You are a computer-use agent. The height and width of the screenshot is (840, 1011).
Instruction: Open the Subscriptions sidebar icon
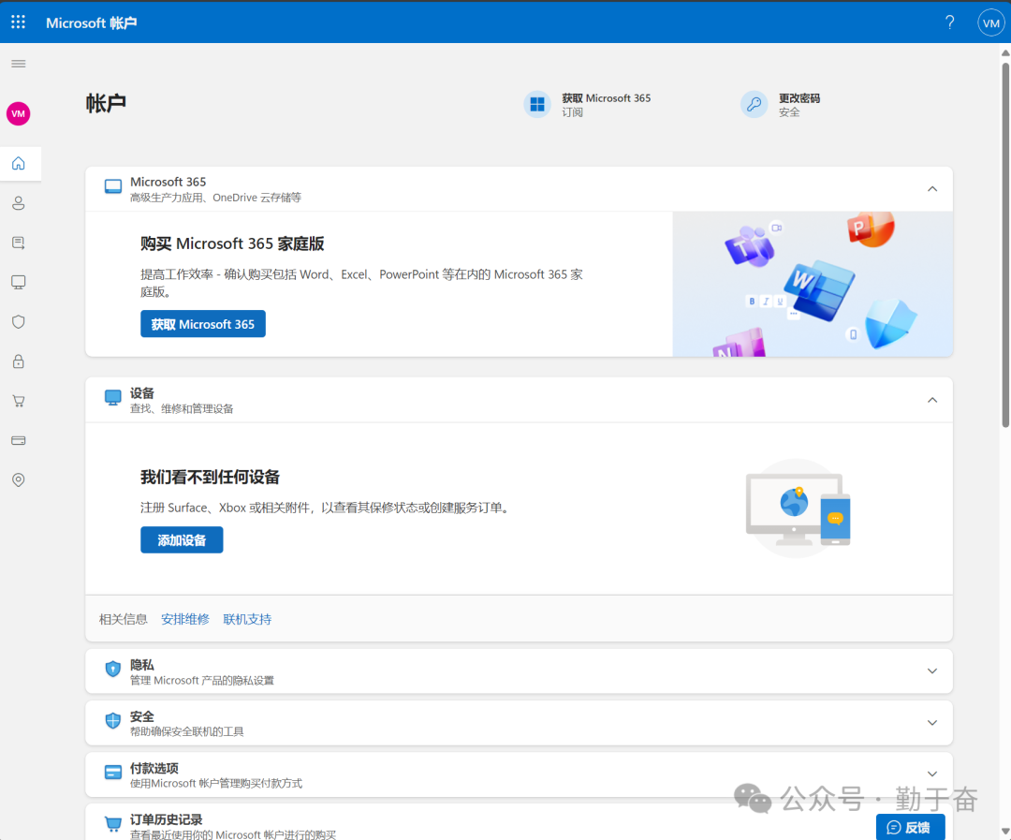[19, 243]
